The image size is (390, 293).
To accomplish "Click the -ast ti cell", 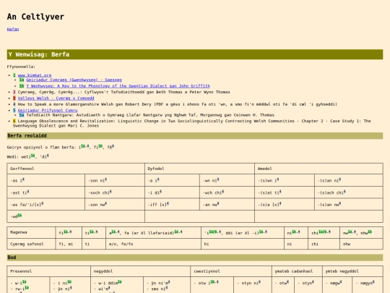I will (46, 192).
